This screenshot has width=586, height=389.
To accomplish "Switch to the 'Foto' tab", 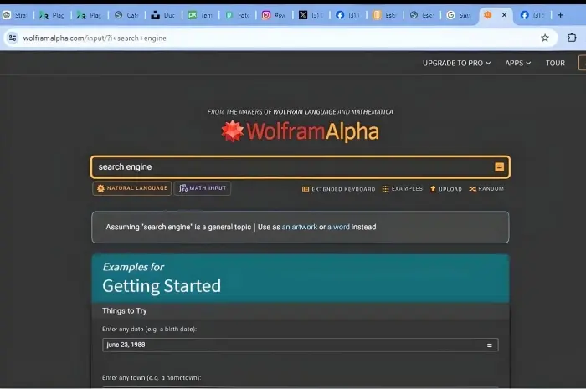I will point(237,15).
